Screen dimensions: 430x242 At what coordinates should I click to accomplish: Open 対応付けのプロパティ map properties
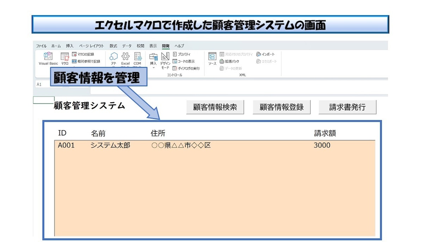(236, 54)
